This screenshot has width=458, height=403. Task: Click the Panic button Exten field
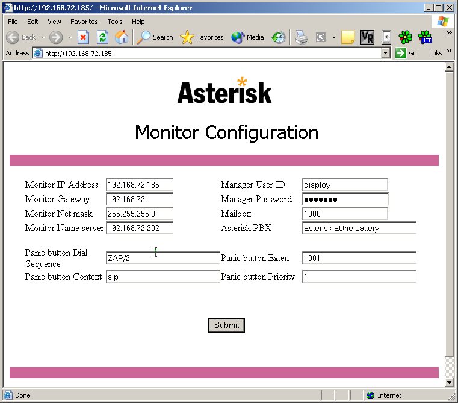click(359, 258)
